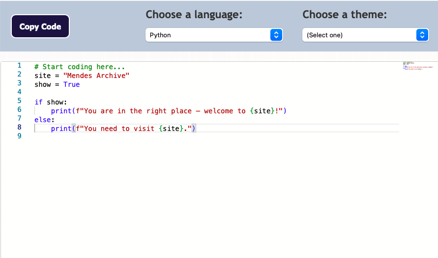Click line number 8 in gutter
The height and width of the screenshot is (258, 438).
(x=19, y=128)
